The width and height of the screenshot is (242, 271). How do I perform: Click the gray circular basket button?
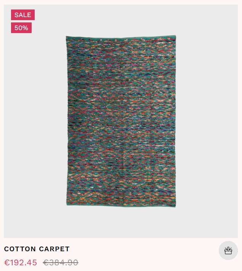click(228, 250)
